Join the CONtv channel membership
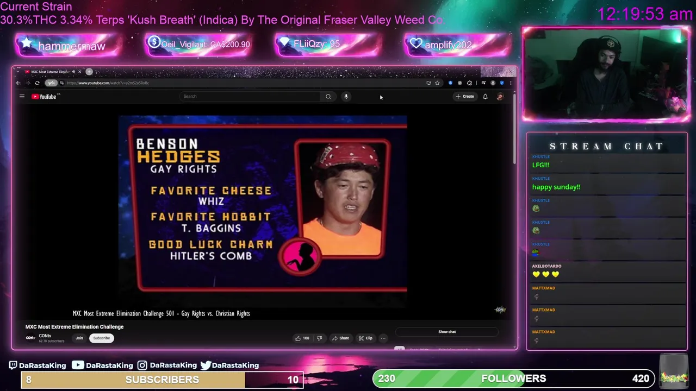 pyautogui.click(x=79, y=338)
